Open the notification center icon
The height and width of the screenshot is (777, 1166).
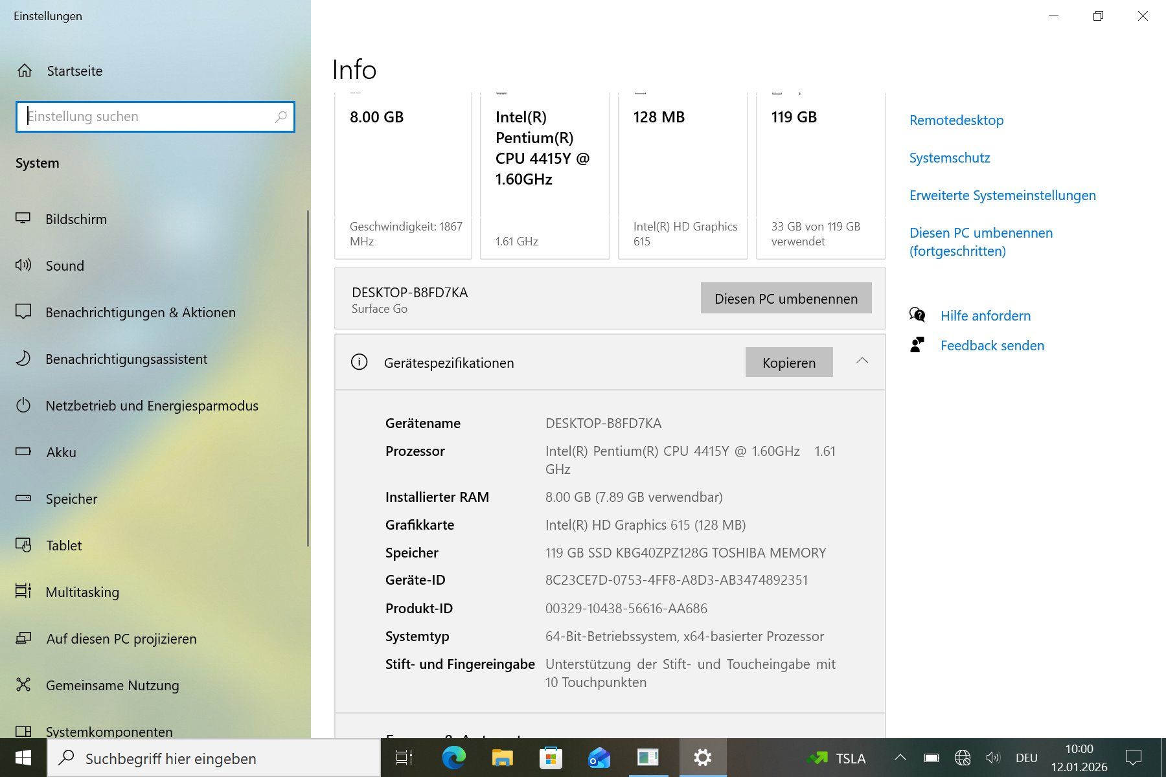coord(1134,758)
